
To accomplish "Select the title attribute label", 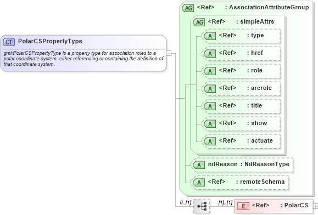I will pyautogui.click(x=256, y=105).
